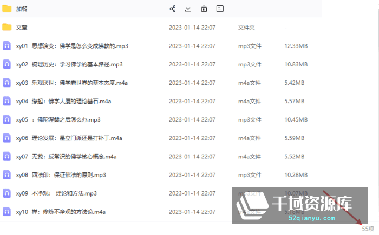Open file xy07 无我 m4a
379x235 pixels.
tap(66, 157)
